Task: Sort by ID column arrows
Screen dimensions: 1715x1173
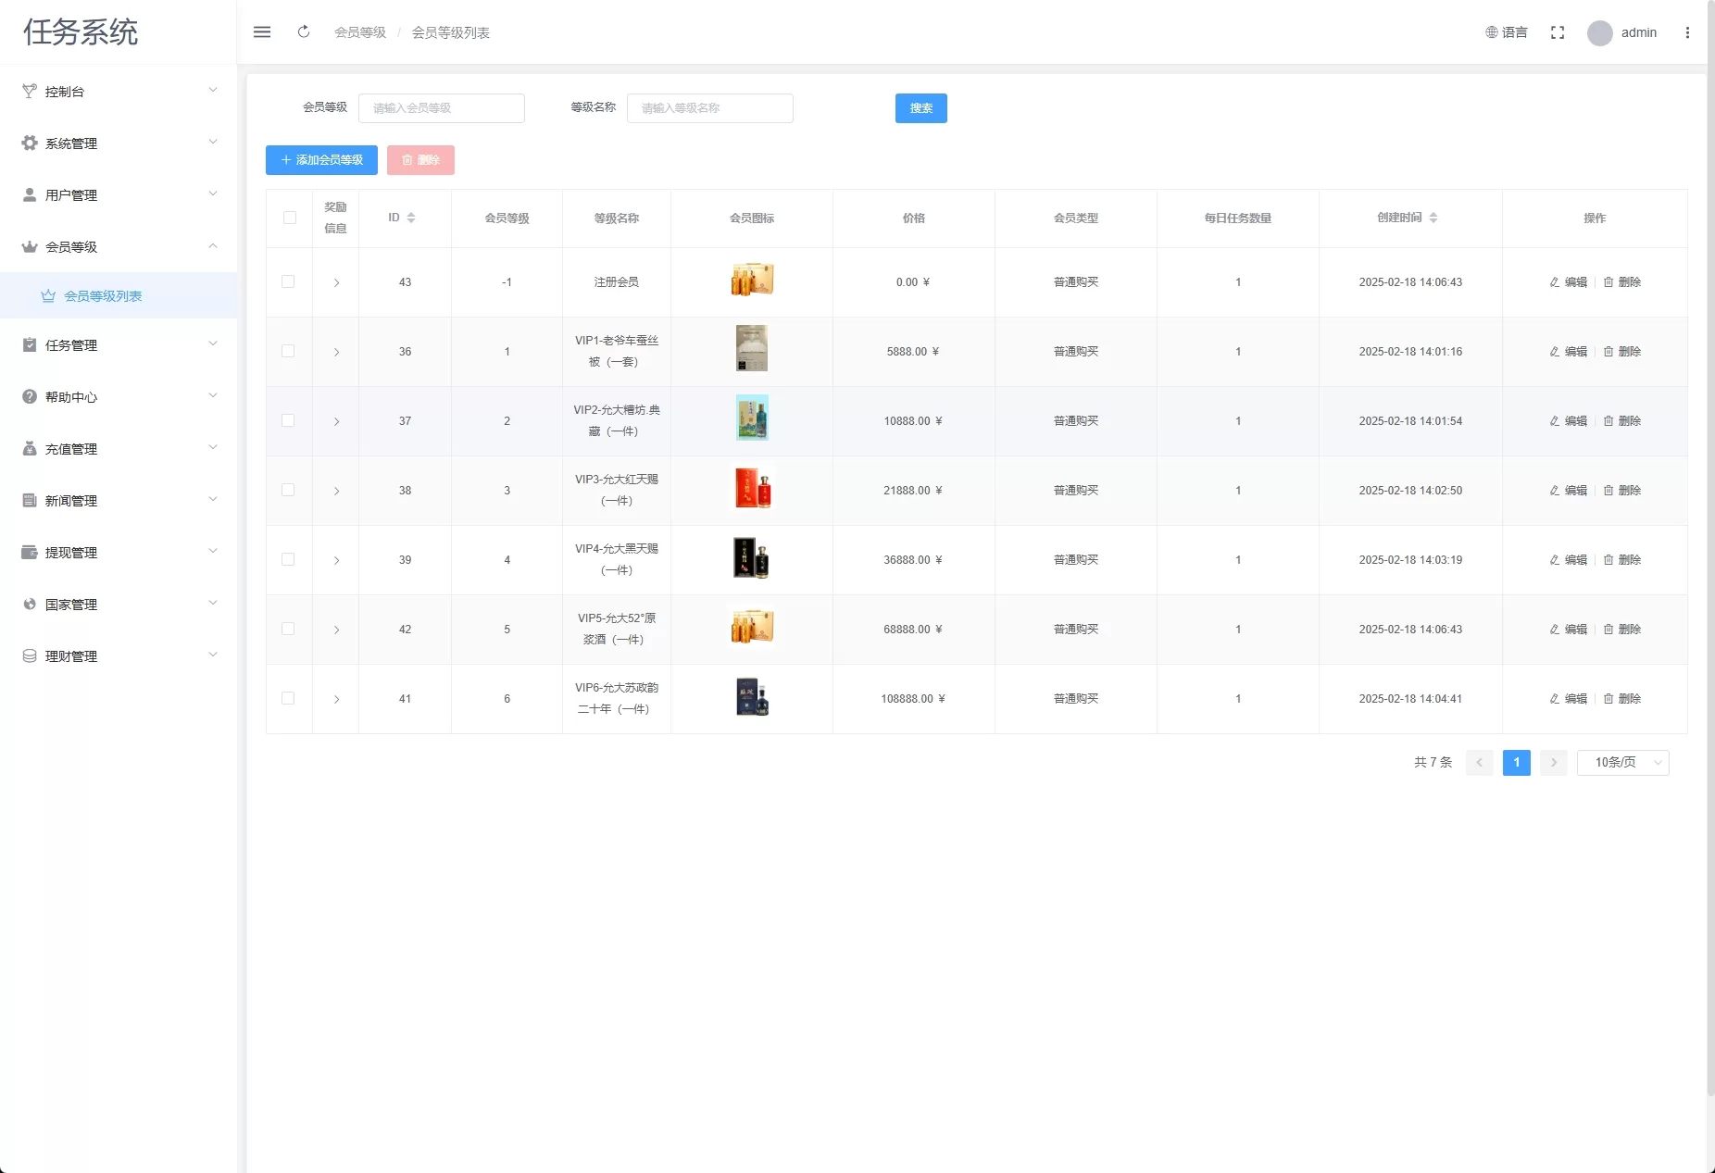Action: (411, 218)
